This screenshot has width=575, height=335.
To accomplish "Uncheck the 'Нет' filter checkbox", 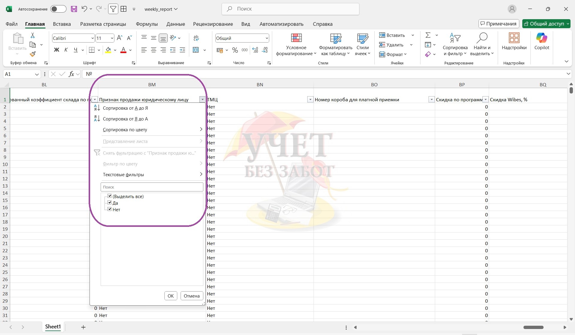I will (x=110, y=209).
